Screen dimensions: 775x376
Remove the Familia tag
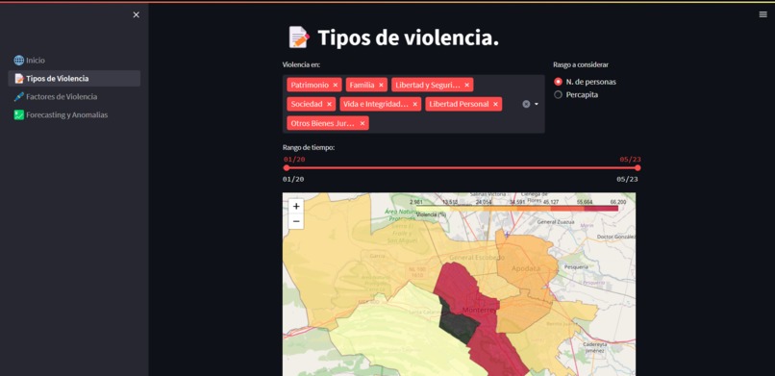[381, 85]
